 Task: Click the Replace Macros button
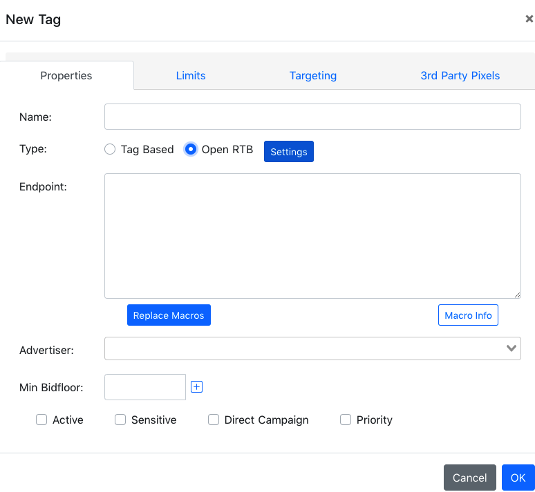pyautogui.click(x=169, y=315)
